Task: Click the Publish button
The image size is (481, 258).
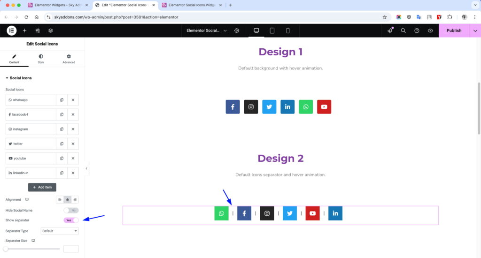Action: [x=454, y=30]
